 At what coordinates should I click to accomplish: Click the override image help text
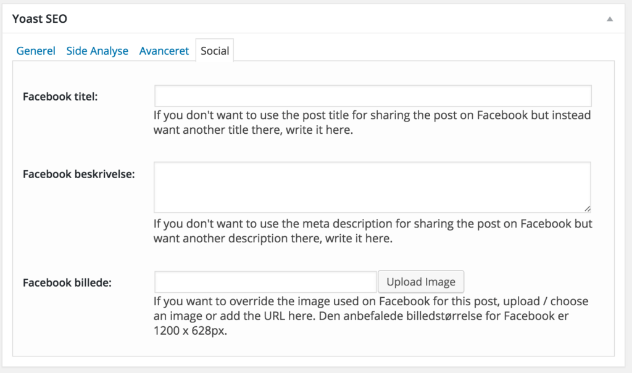(x=371, y=316)
